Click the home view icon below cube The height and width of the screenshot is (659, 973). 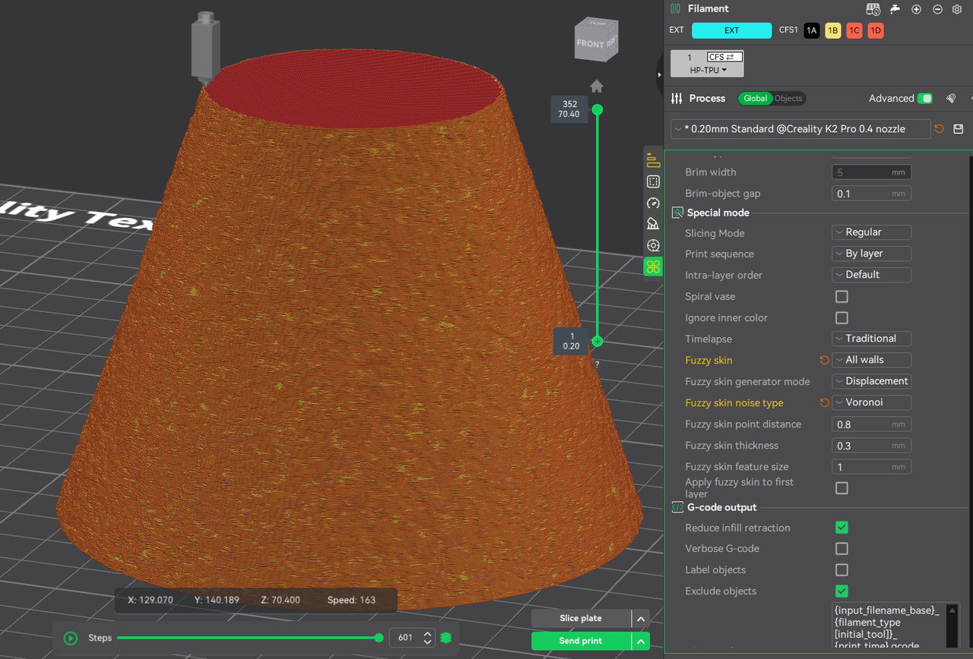[x=597, y=86]
